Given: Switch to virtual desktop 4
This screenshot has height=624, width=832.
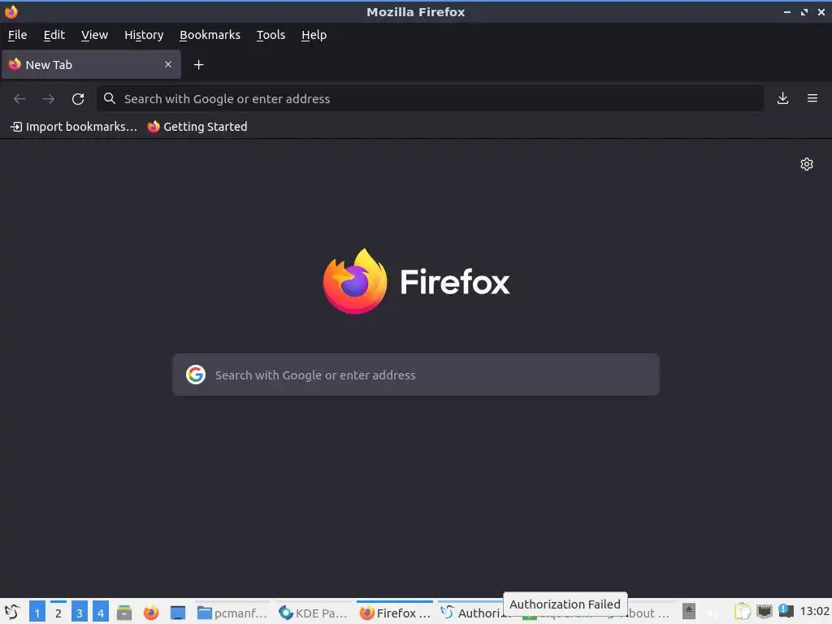Looking at the screenshot, I should coord(101,613).
